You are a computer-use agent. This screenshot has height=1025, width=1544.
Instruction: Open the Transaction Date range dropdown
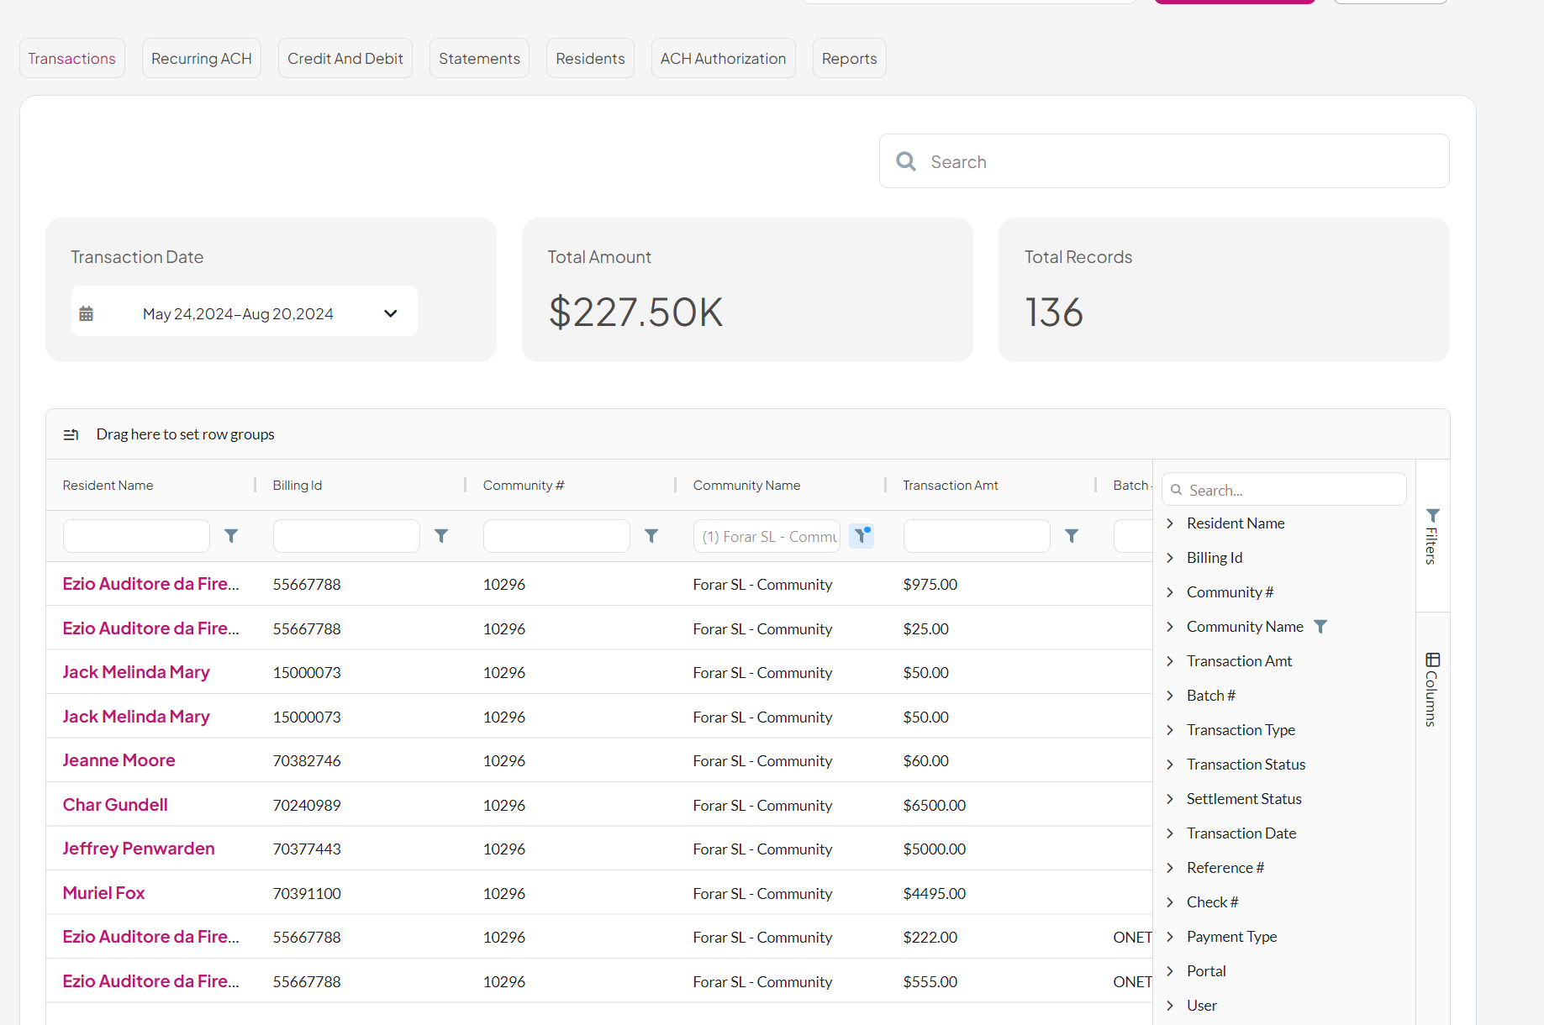(244, 313)
